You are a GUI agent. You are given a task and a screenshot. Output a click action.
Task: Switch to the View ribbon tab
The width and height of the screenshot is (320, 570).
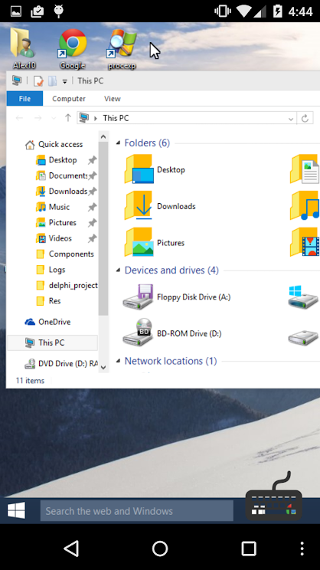(113, 99)
